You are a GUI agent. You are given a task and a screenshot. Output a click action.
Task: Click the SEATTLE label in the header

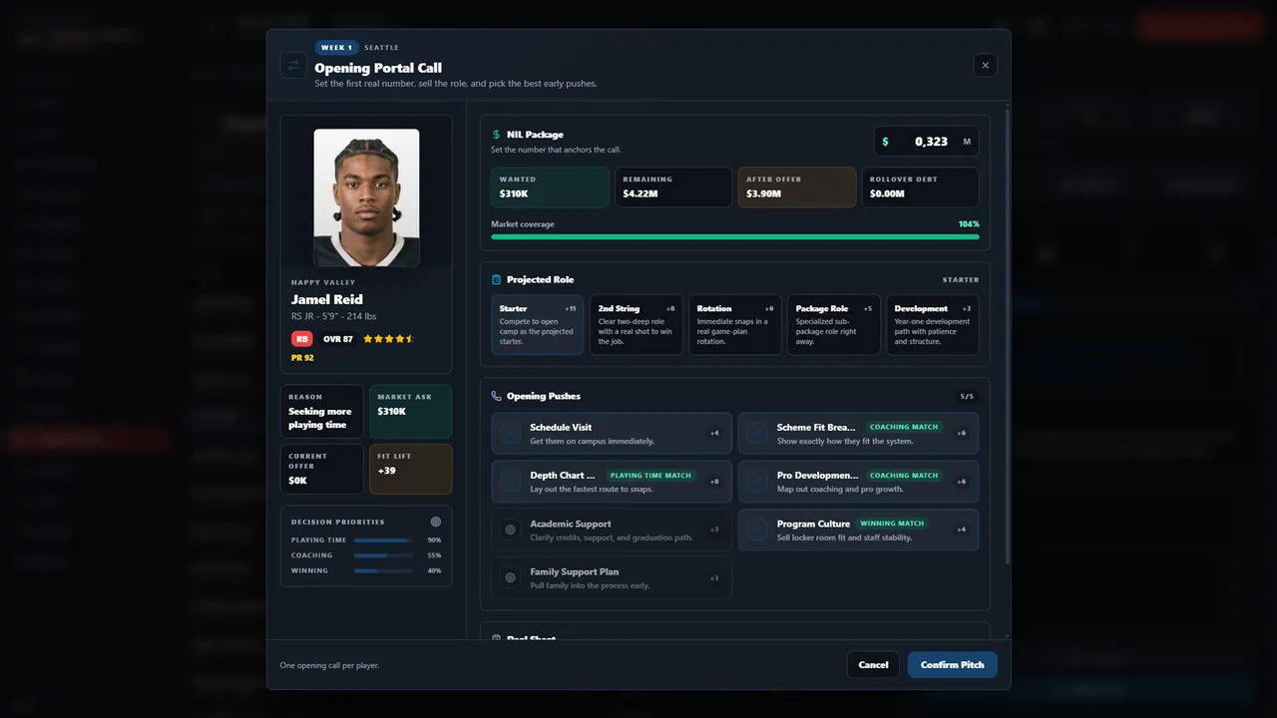381,48
